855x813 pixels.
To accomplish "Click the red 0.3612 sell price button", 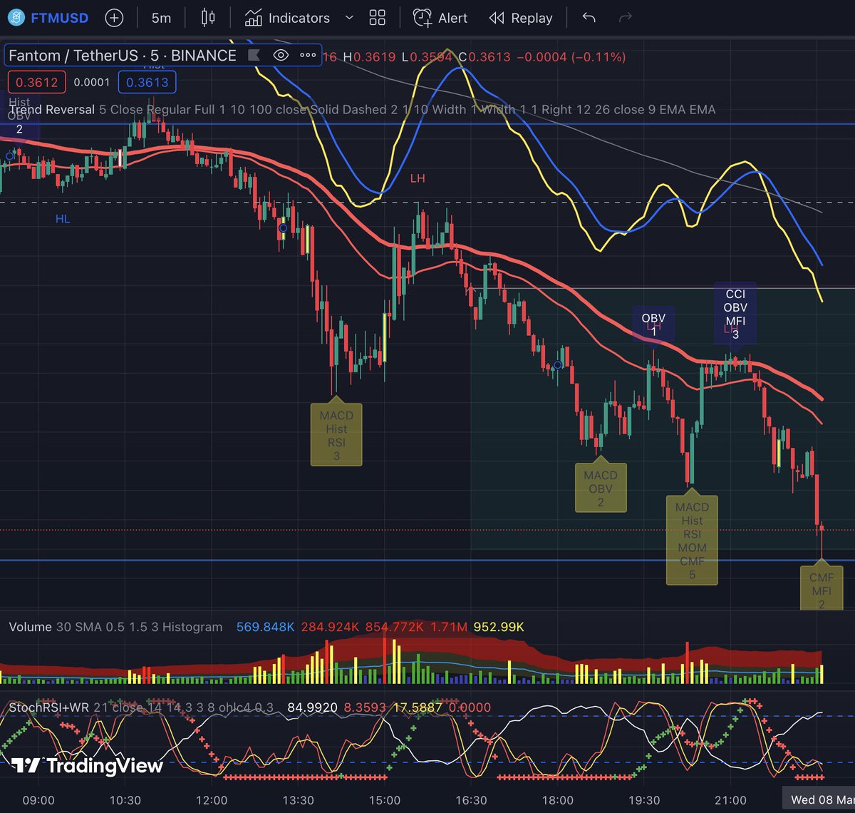I will pos(37,82).
